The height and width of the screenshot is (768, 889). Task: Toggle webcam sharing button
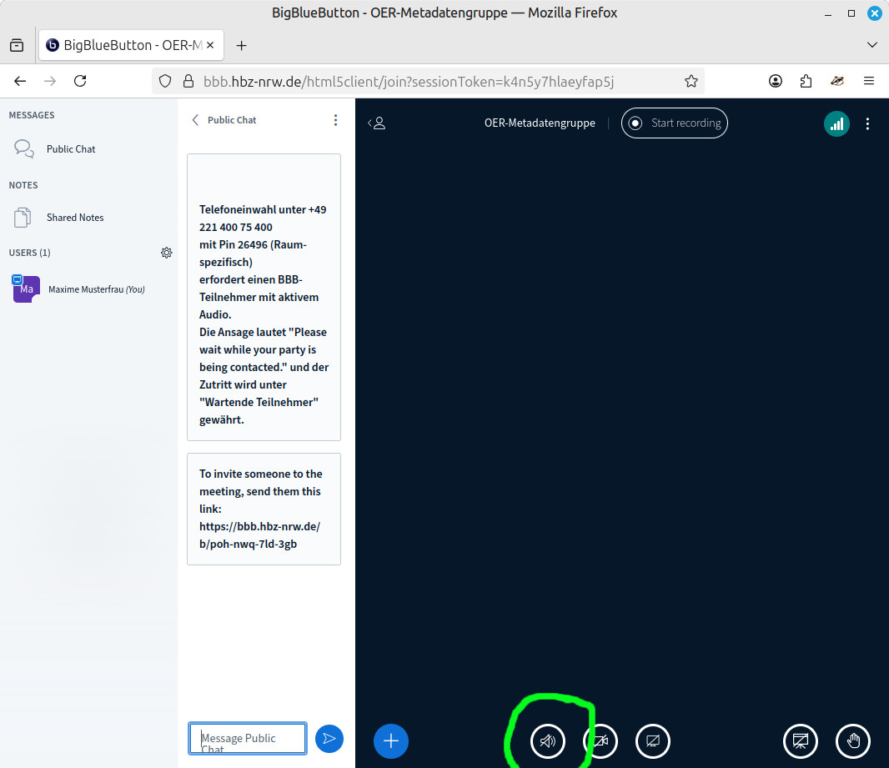pos(600,740)
